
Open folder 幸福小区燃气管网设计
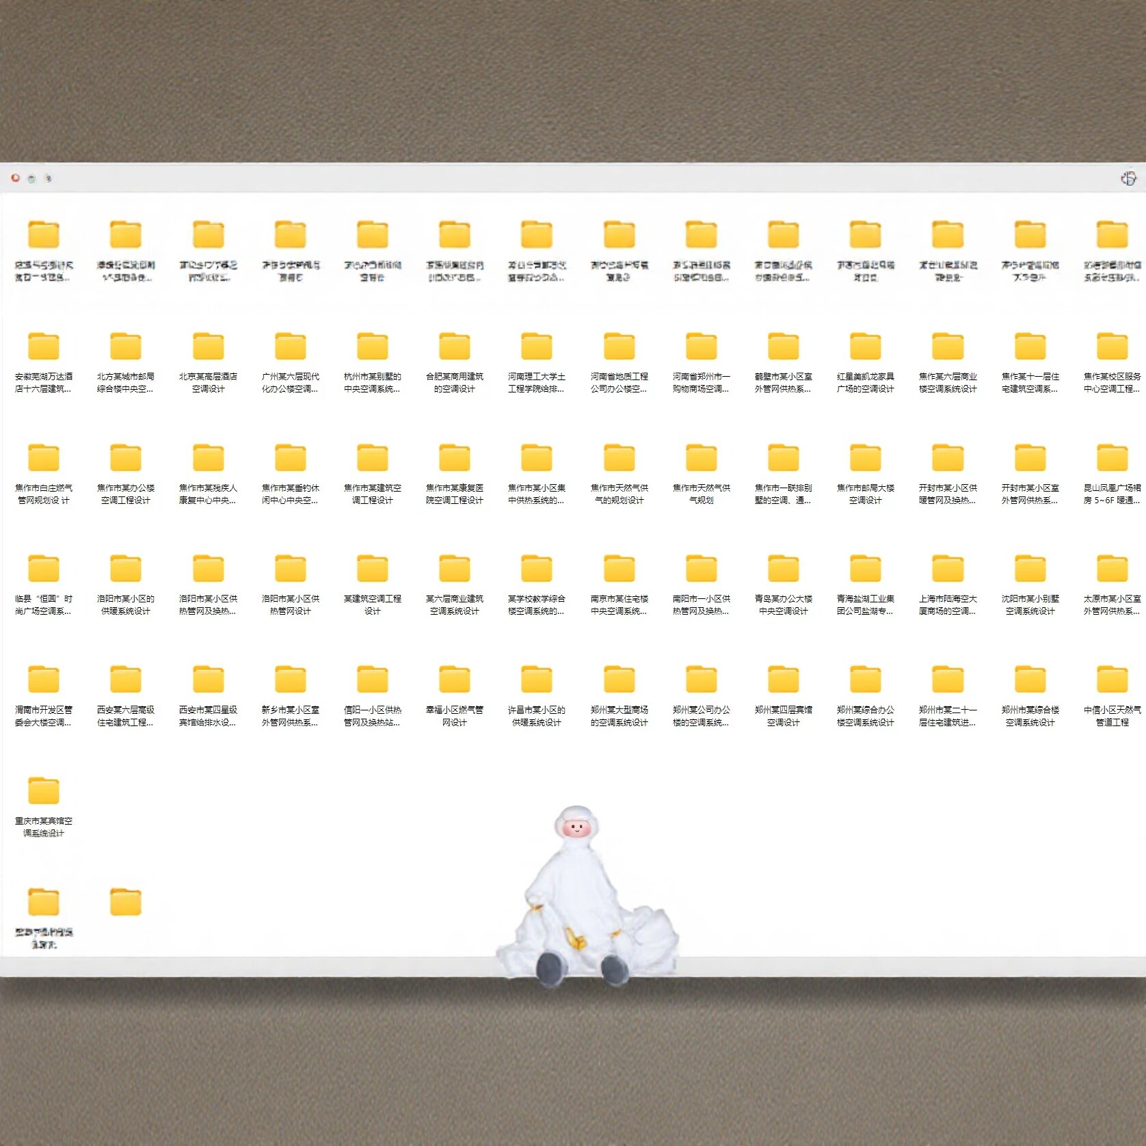pos(455,680)
